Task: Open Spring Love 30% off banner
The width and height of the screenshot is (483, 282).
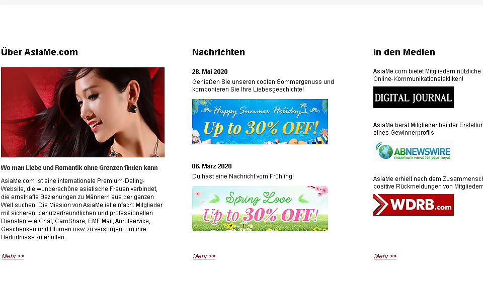Action: click(260, 209)
